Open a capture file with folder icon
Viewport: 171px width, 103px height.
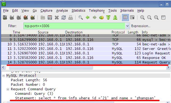(x=43, y=17)
